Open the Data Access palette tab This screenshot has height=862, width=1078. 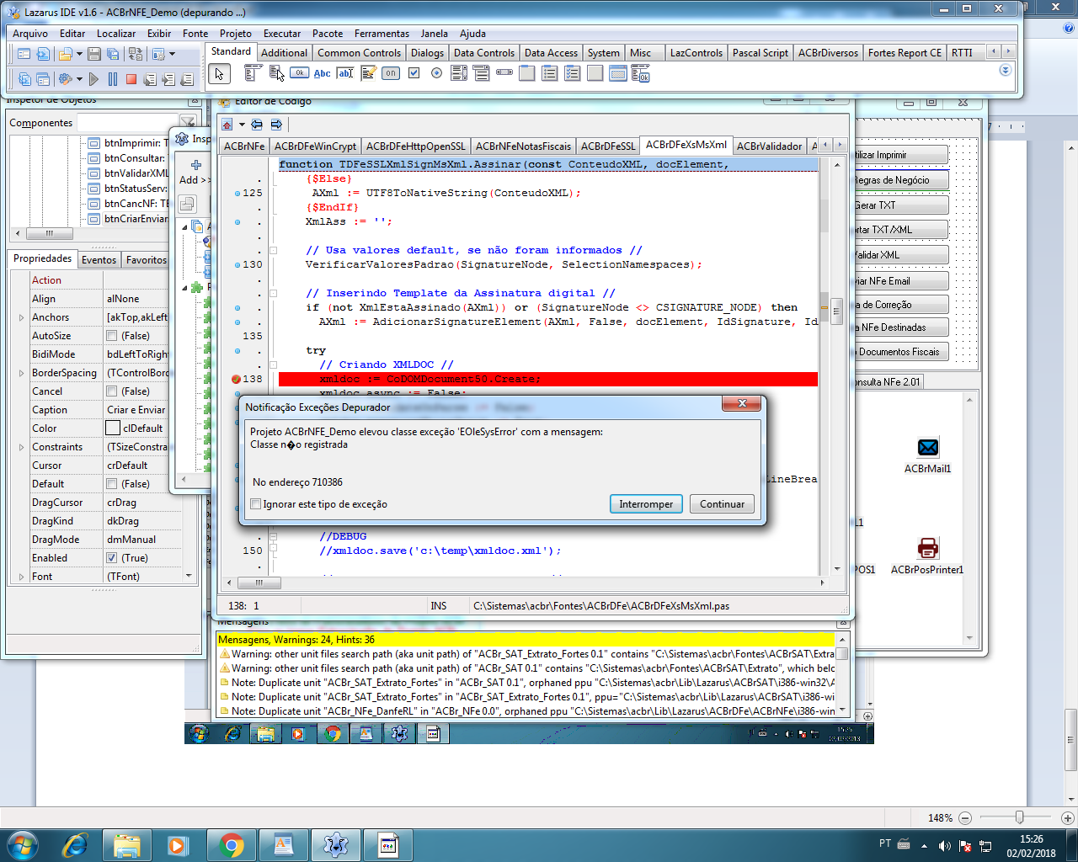(x=551, y=53)
